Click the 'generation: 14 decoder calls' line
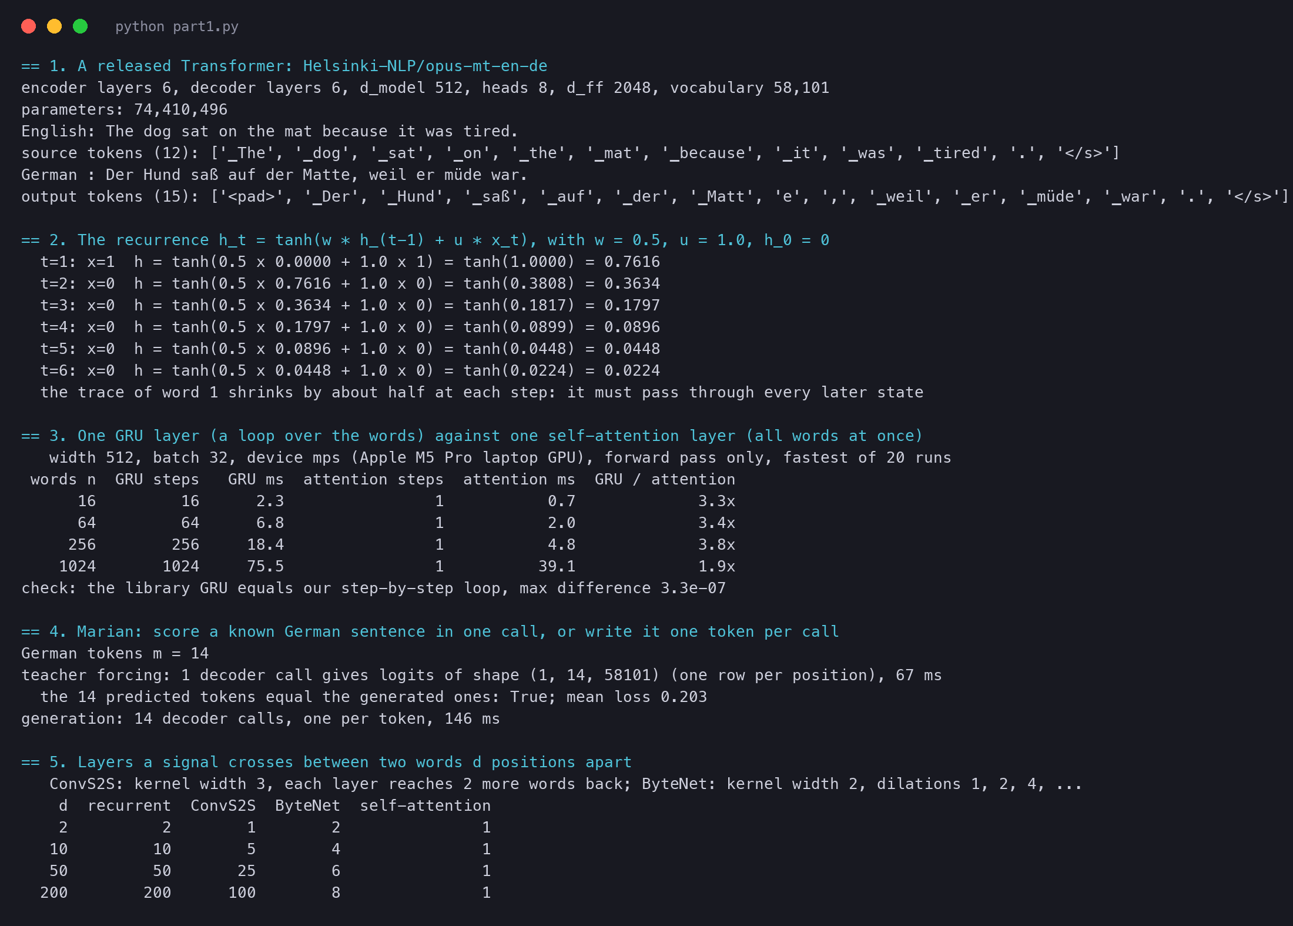 point(261,718)
